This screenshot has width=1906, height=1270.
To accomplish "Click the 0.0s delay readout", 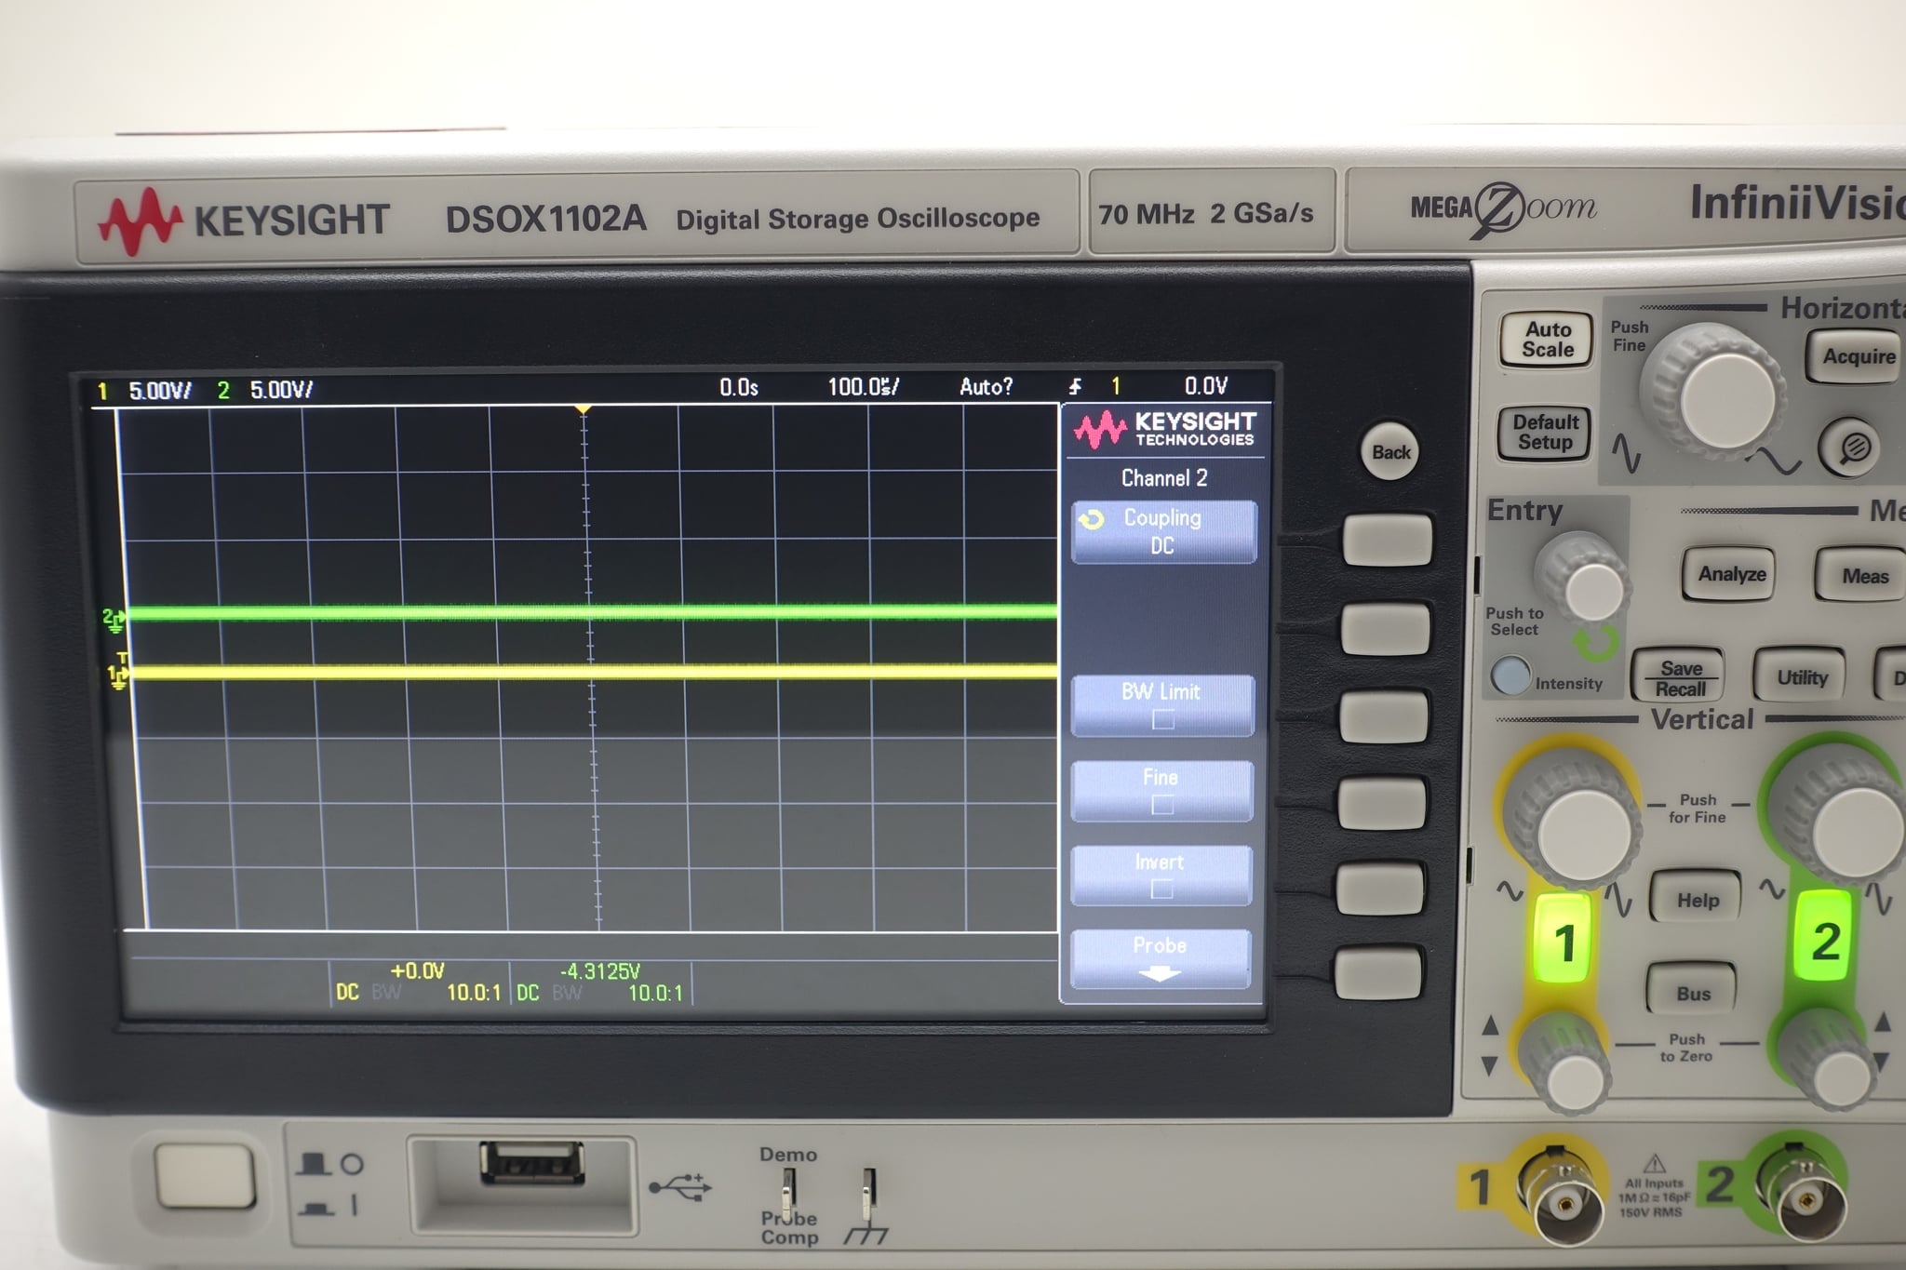I will pyautogui.click(x=739, y=387).
